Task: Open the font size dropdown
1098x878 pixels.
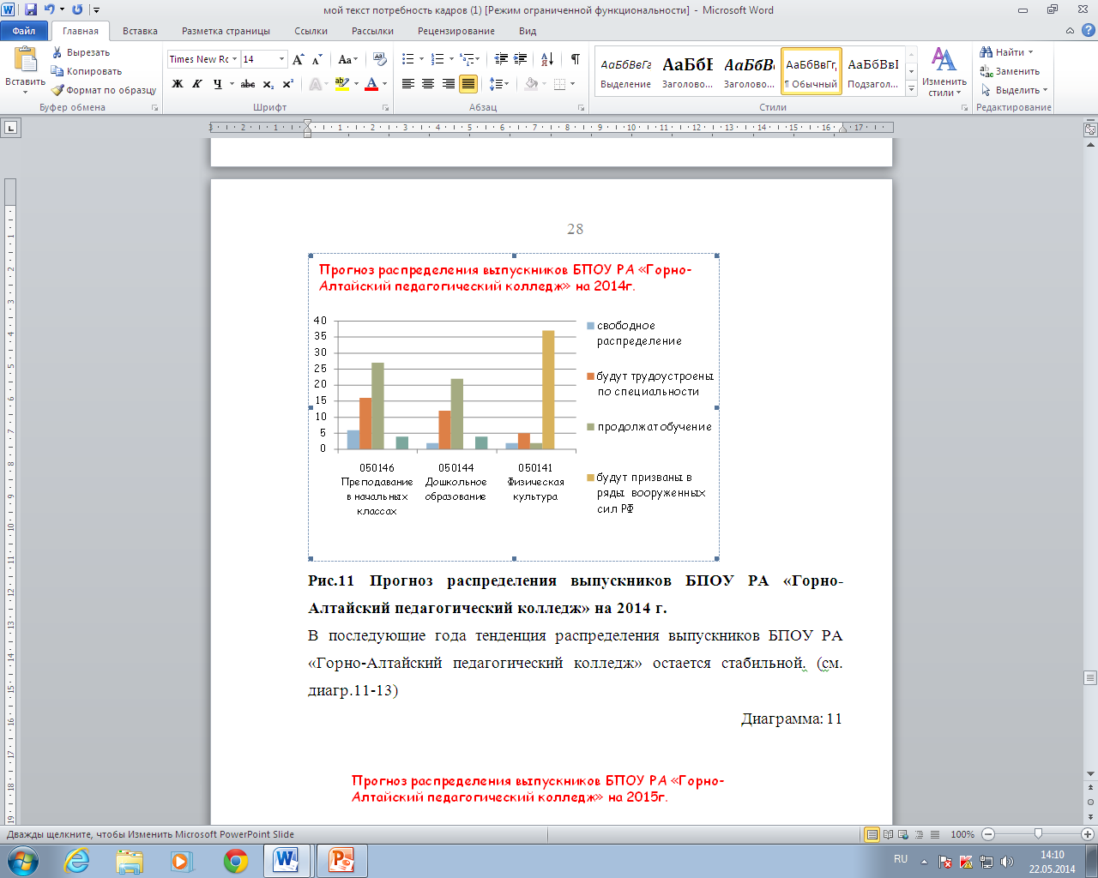Action: (281, 59)
